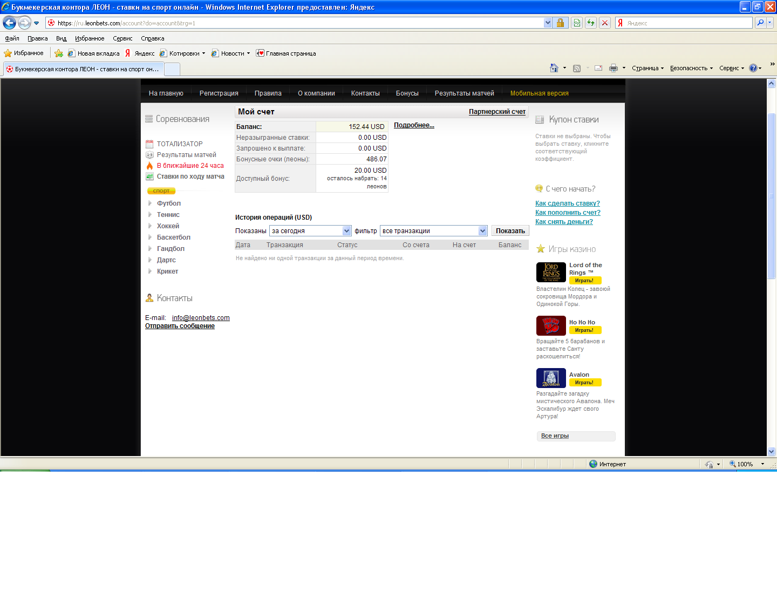Screen dimensions: 777x612
Task: Click the Print icon in command bar
Action: (x=613, y=68)
